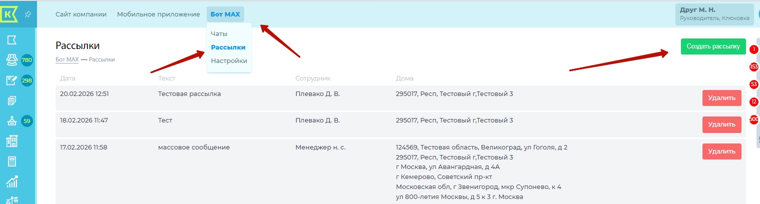Open the building icon in the sidebar

click(x=12, y=141)
